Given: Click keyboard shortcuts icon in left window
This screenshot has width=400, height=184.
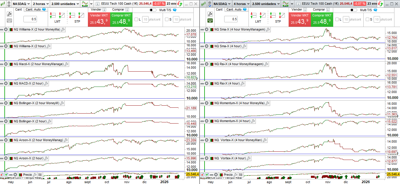Looking at the screenshot, I should [9, 21].
